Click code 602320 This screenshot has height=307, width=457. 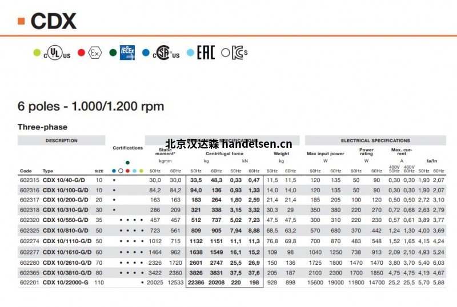coord(30,220)
